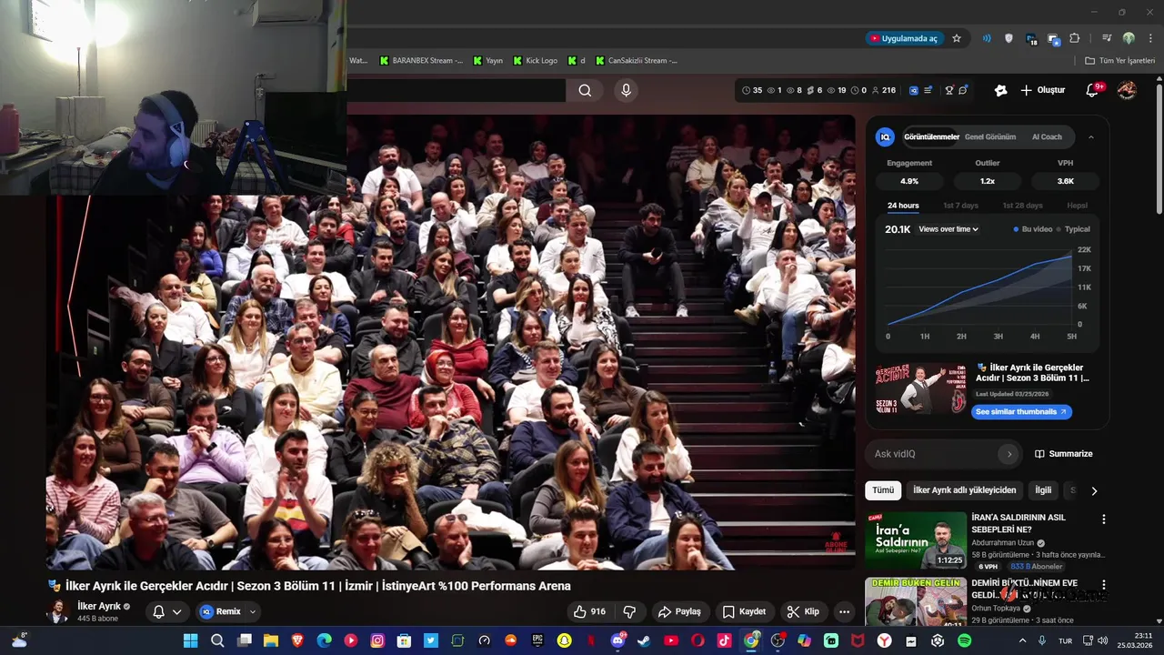Click the shield extension icon
1164x655 pixels.
(x=1008, y=38)
